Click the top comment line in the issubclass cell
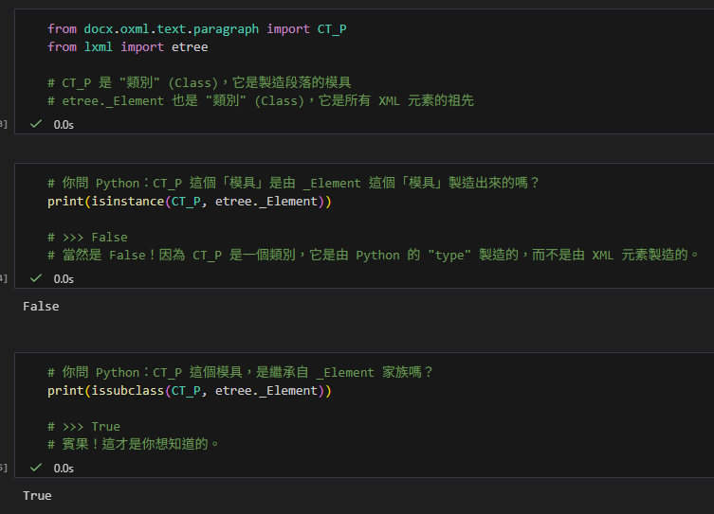The height and width of the screenshot is (514, 714). (240, 372)
